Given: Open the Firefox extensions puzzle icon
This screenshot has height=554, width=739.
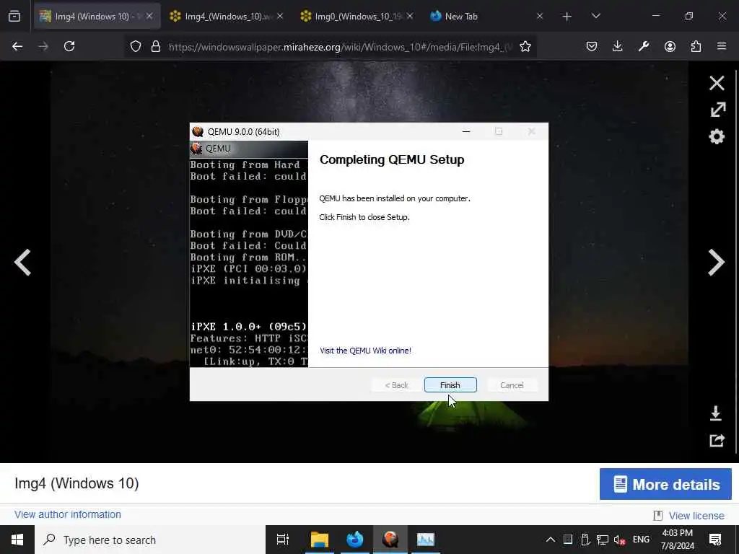Looking at the screenshot, I should [696, 46].
